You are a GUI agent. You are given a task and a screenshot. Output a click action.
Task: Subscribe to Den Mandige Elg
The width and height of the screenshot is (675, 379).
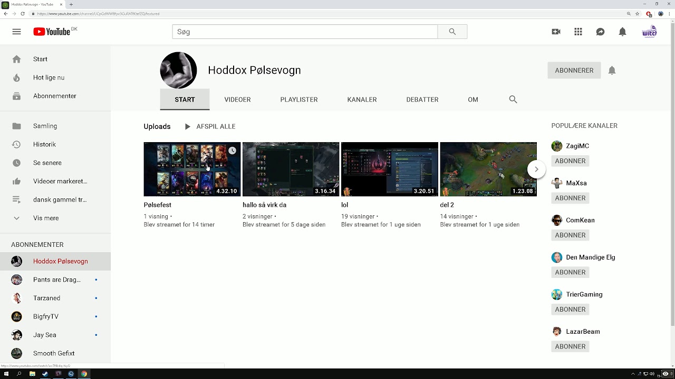[570, 272]
